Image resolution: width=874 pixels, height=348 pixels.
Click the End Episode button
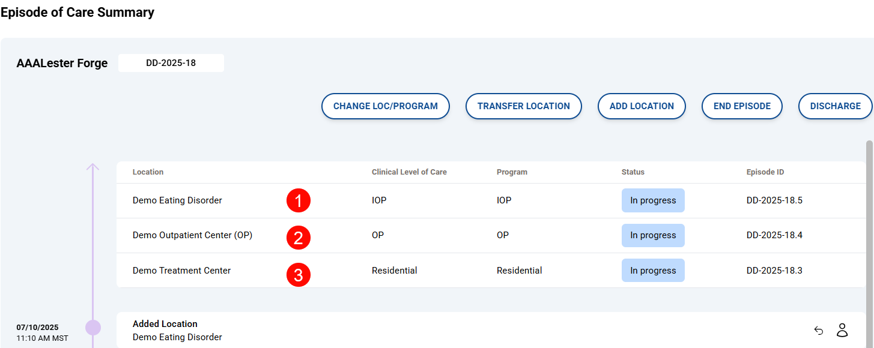[x=742, y=106]
